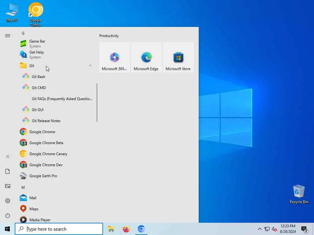
Task: Collapse the Git folder chevron
Action: click(90, 65)
